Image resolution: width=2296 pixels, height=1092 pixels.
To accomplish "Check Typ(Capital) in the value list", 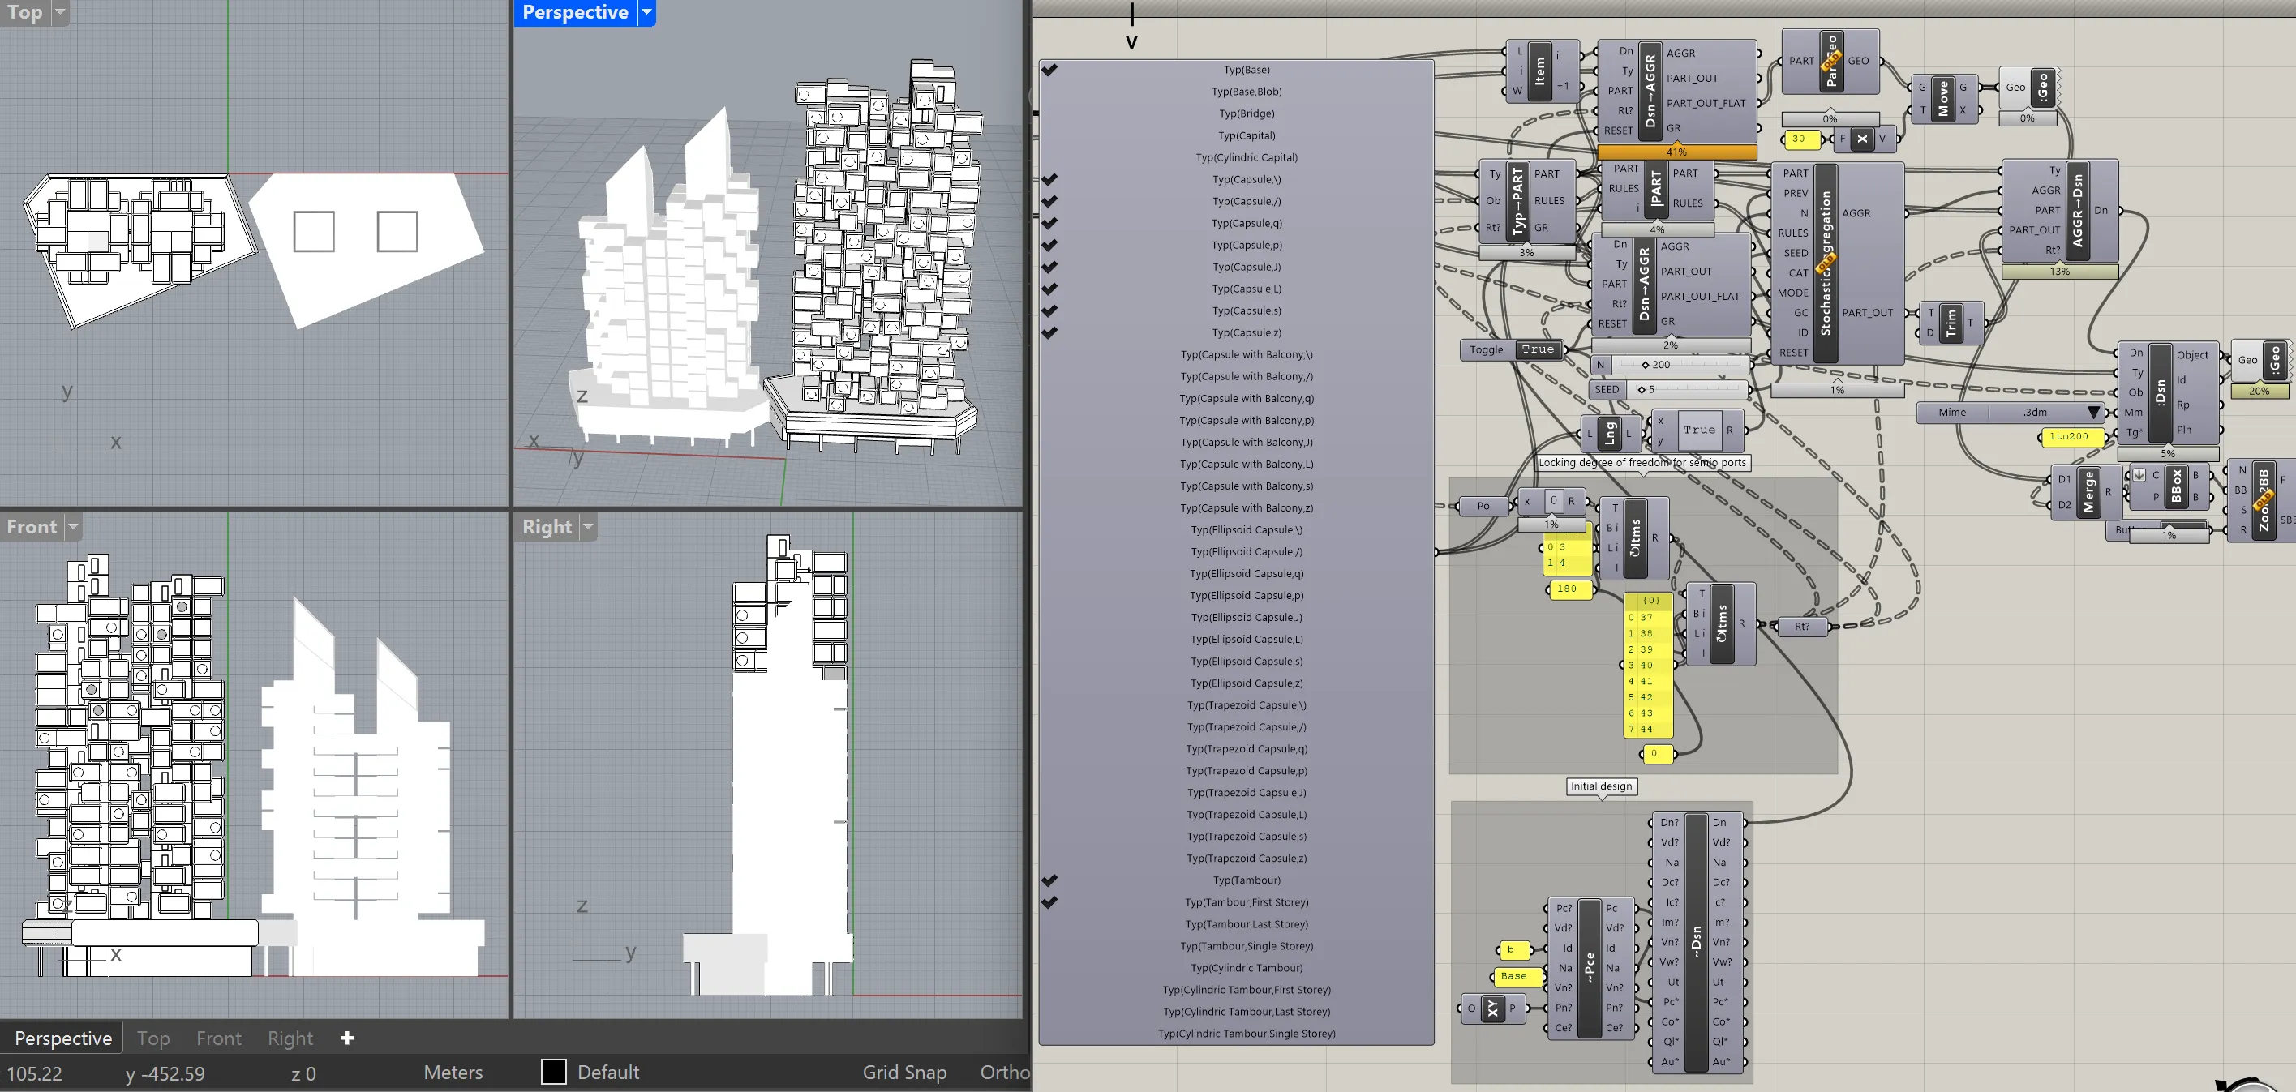I will point(1236,135).
